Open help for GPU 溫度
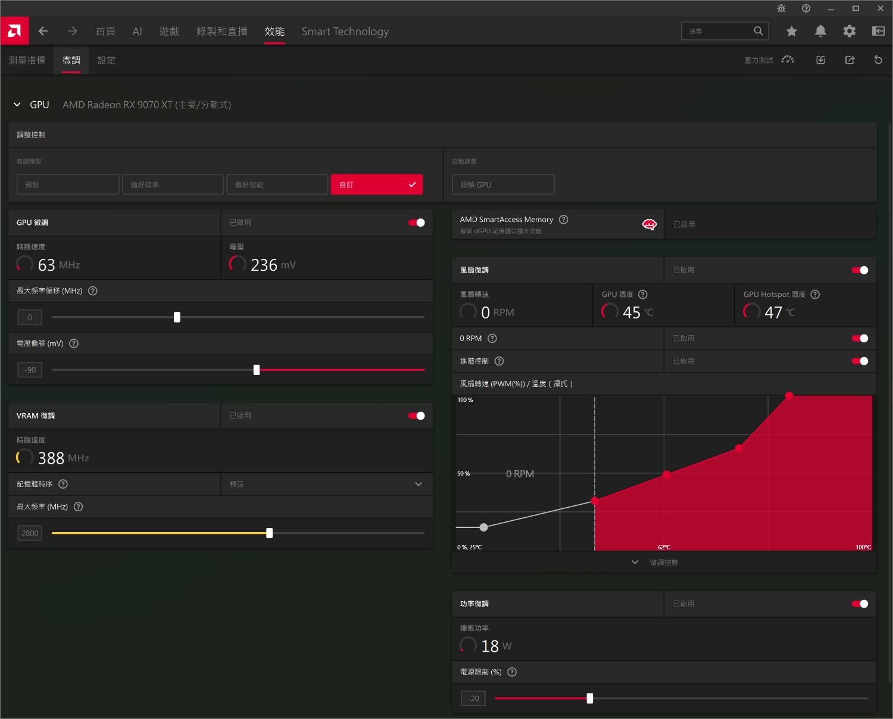The image size is (893, 719). point(643,295)
